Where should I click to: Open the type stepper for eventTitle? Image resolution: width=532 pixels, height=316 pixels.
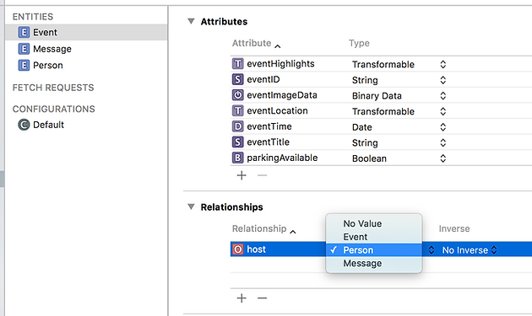coord(442,142)
